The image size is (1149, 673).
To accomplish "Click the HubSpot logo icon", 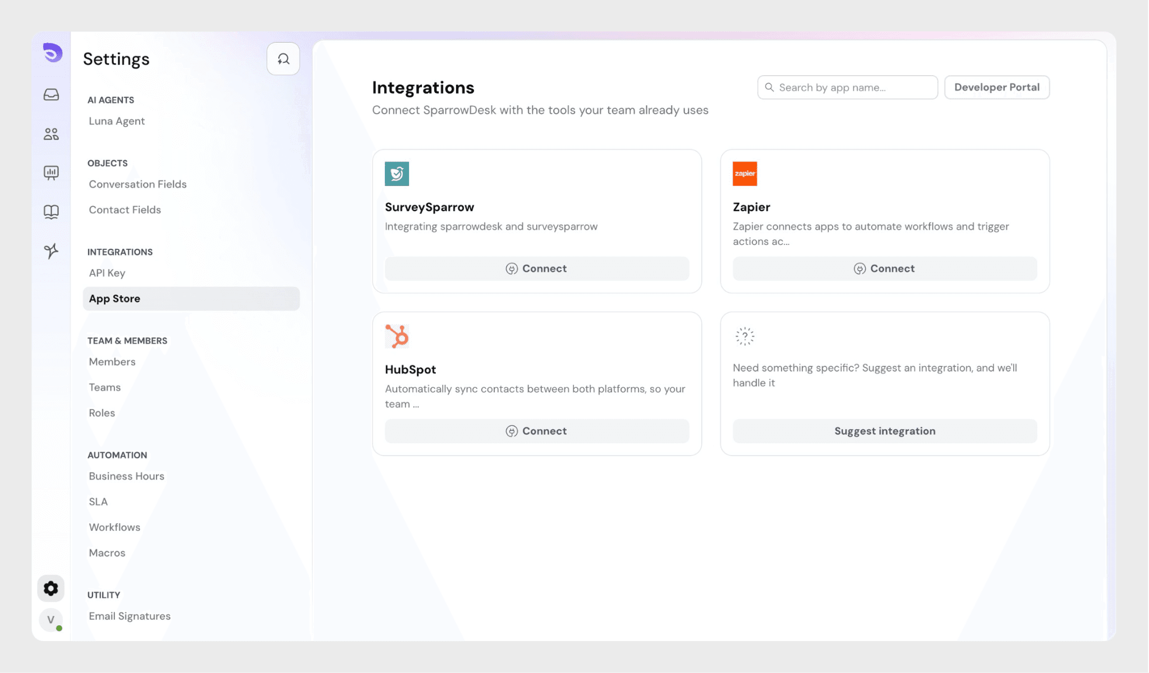I will [x=397, y=336].
